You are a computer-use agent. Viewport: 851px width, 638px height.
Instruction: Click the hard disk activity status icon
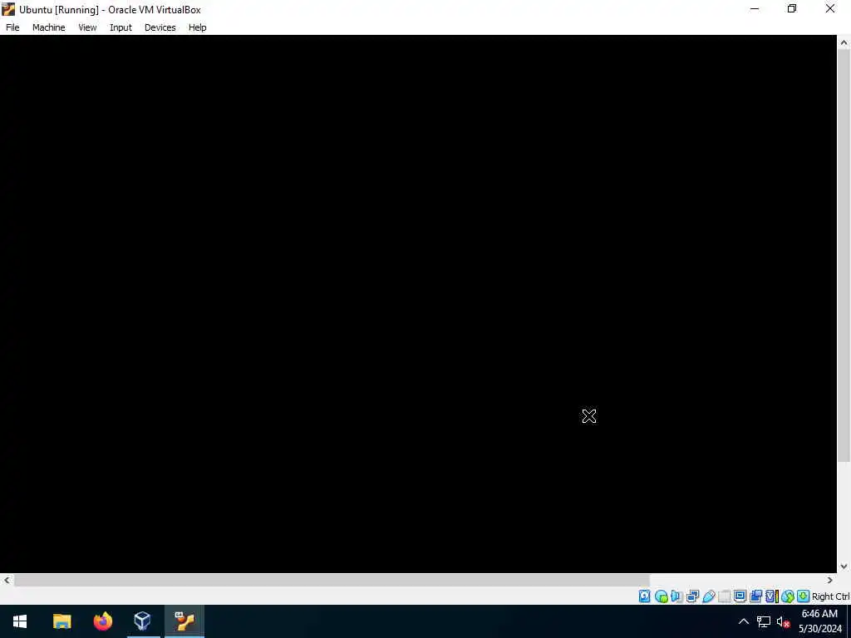644,596
